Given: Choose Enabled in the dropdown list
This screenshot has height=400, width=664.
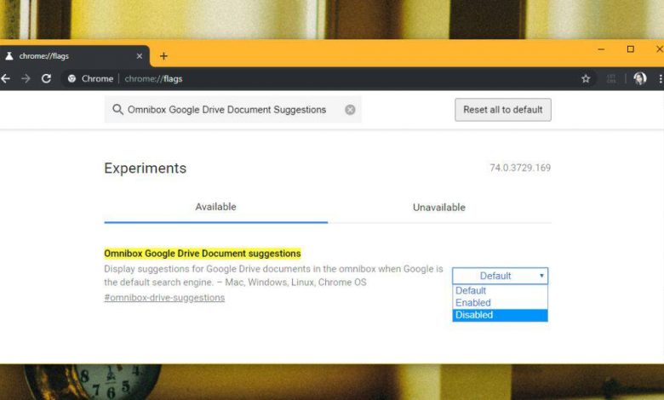Looking at the screenshot, I should pyautogui.click(x=500, y=303).
